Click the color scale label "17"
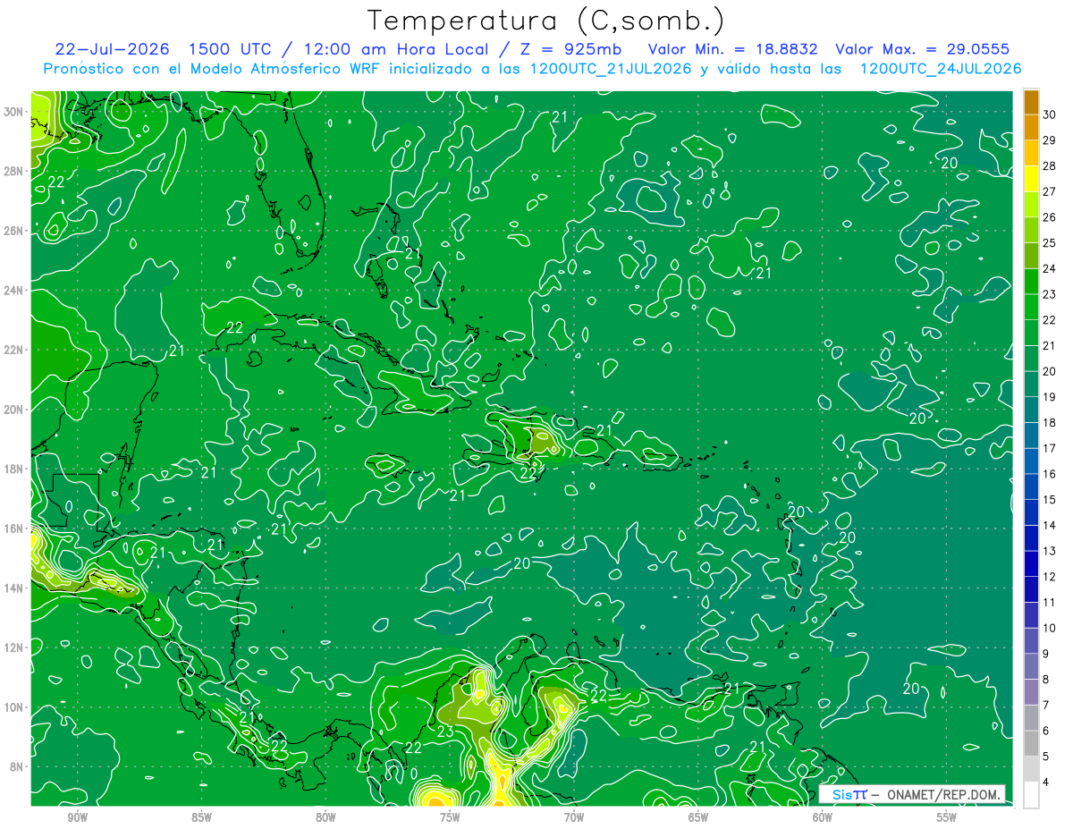The width and height of the screenshot is (1073, 829). tap(1049, 448)
